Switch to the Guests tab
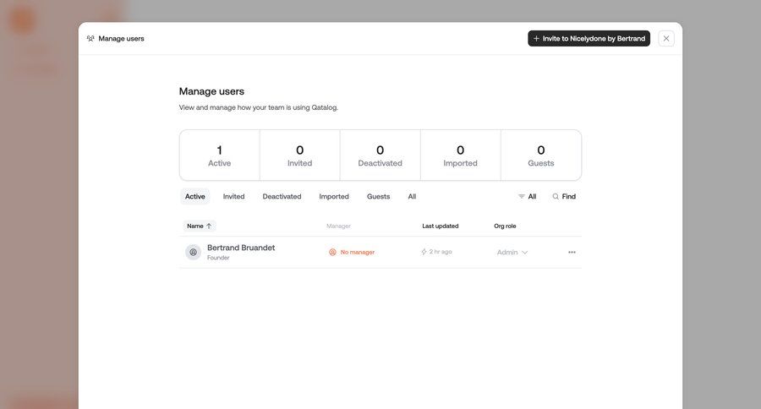Image resolution: width=761 pixels, height=409 pixels. 379,197
